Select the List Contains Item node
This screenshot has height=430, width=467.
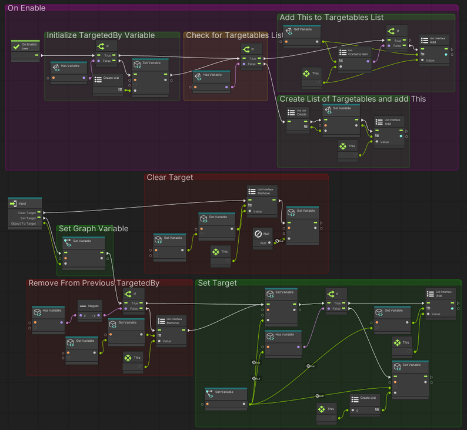[x=355, y=59]
